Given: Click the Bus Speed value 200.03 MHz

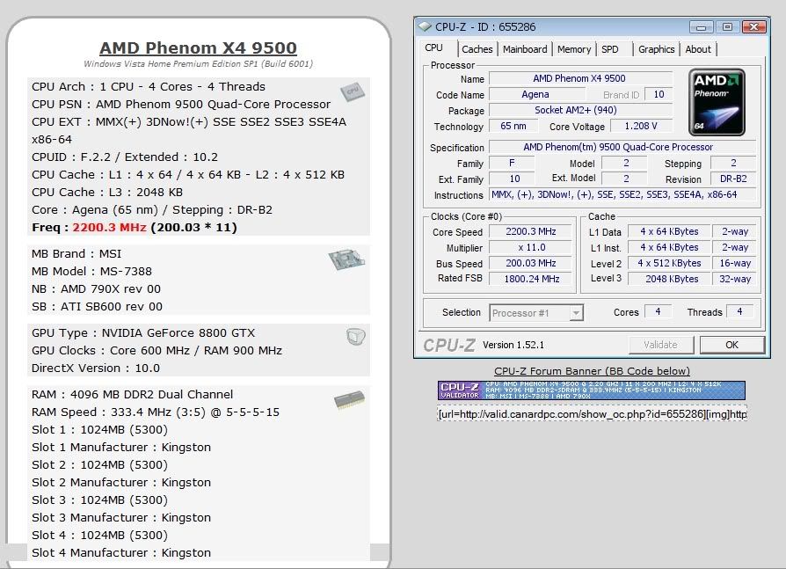Looking at the screenshot, I should [x=530, y=263].
